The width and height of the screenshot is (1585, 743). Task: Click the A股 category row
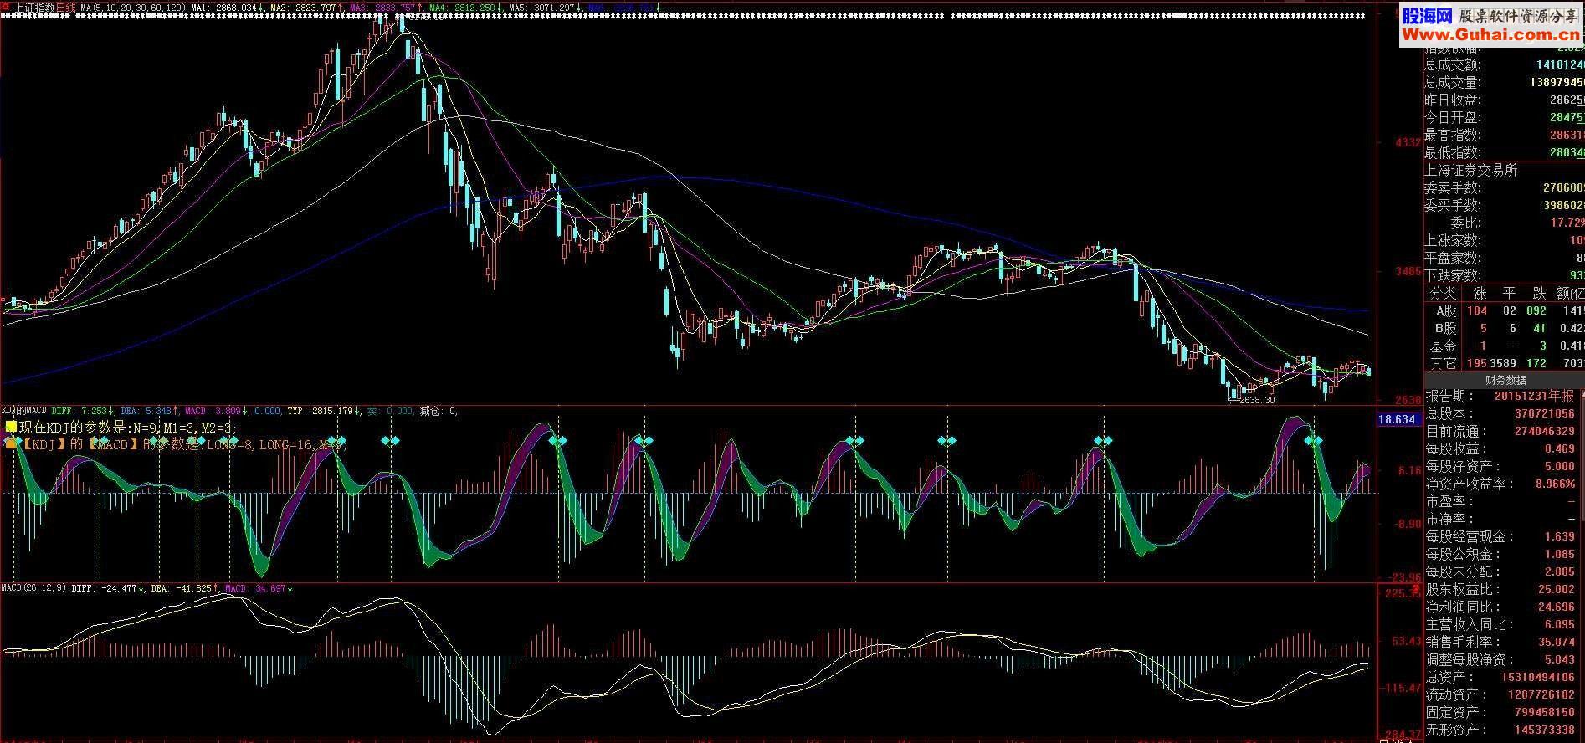pyautogui.click(x=1505, y=310)
